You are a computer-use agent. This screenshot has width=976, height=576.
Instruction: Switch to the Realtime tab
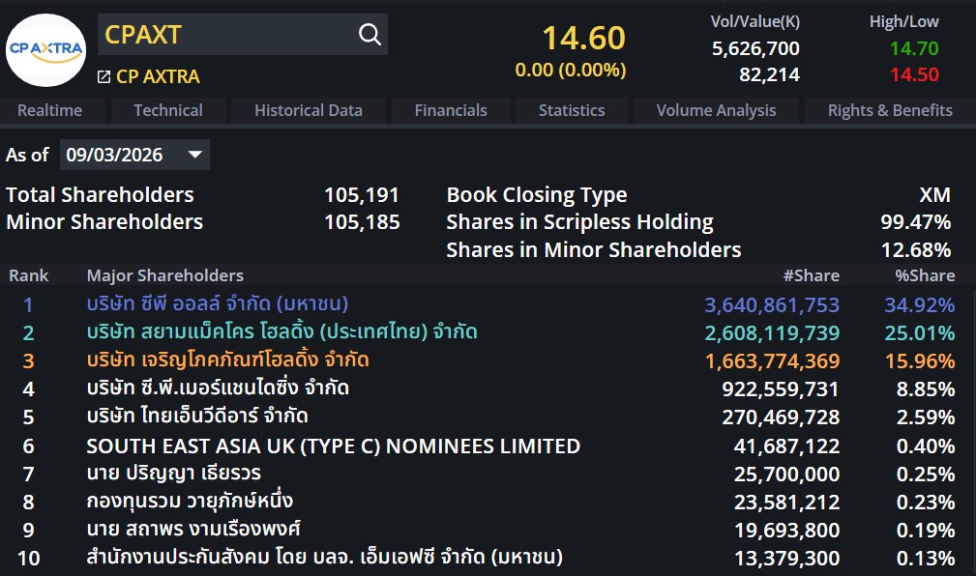(49, 110)
